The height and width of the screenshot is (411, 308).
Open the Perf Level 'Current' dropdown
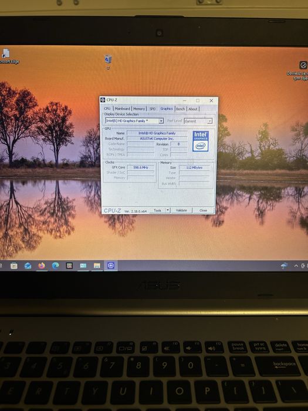pyautogui.click(x=198, y=121)
